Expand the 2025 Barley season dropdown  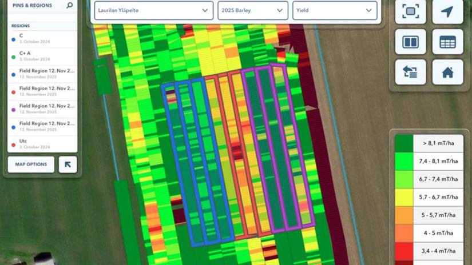pos(252,10)
